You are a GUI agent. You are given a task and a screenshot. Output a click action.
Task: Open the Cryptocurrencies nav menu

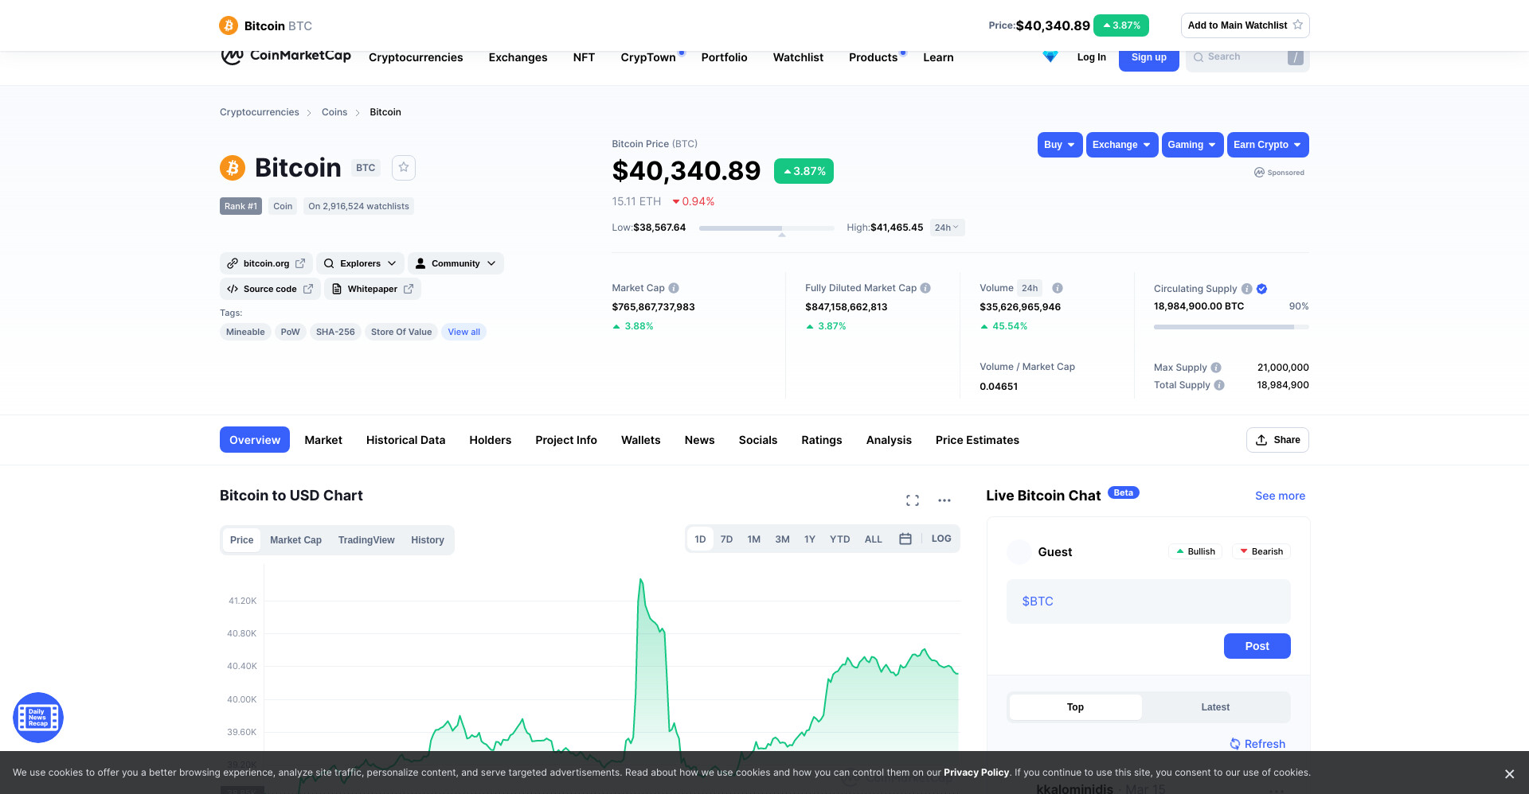point(416,57)
